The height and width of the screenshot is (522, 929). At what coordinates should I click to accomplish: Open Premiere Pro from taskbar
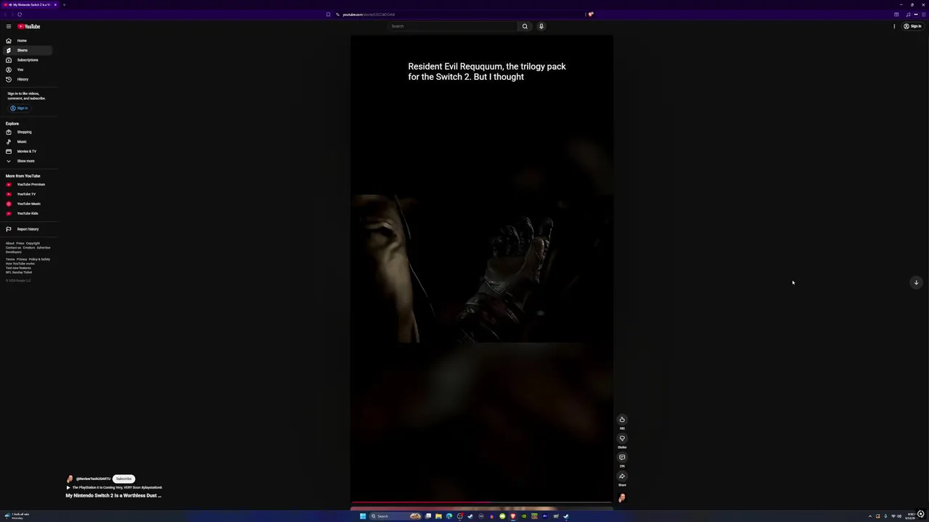coord(545,516)
